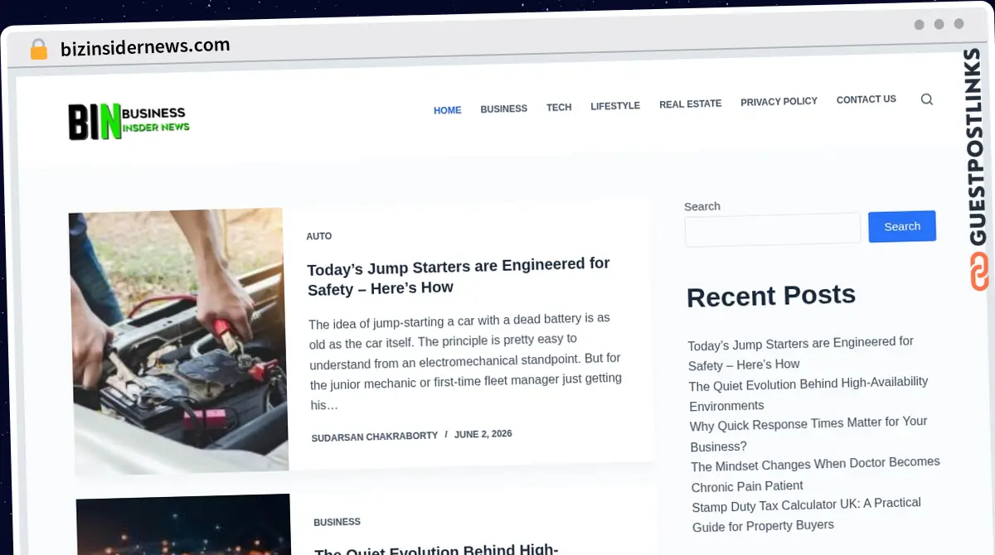Go to CONTACT US page

point(866,99)
